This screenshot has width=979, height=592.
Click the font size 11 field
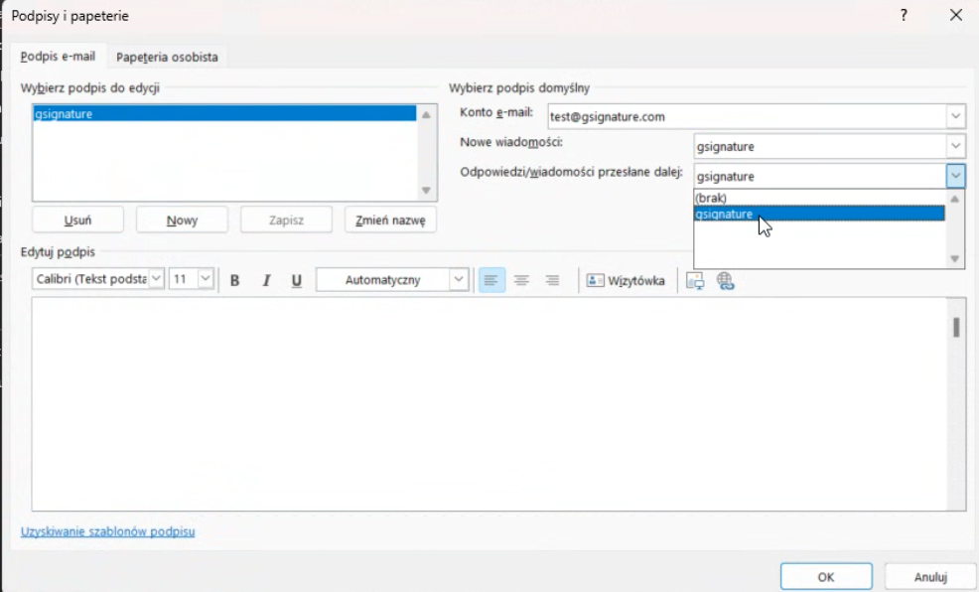184,278
